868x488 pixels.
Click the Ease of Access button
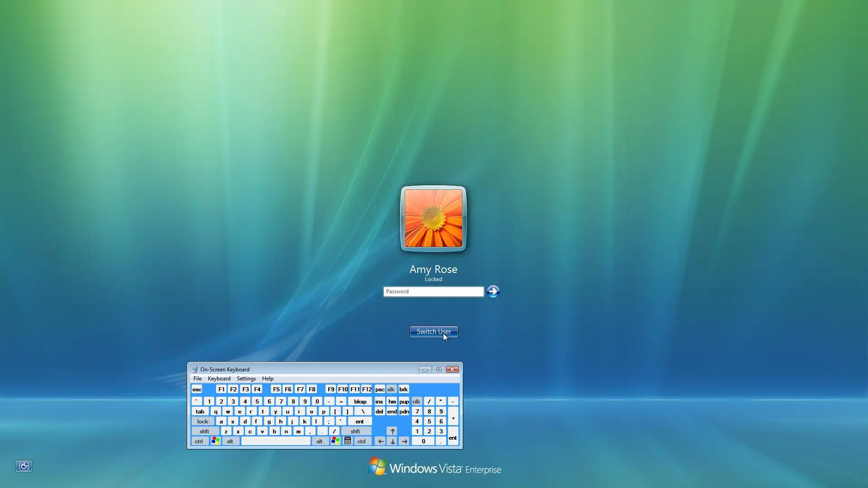coord(24,466)
